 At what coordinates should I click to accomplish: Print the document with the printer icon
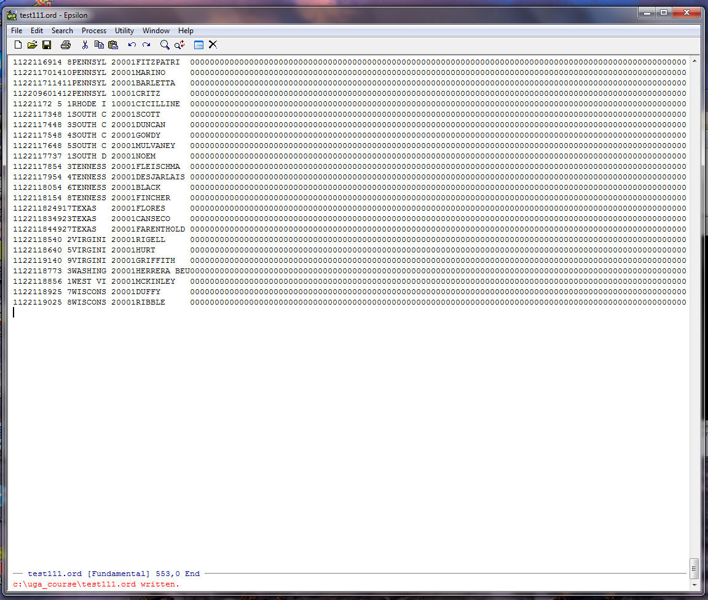coord(66,45)
